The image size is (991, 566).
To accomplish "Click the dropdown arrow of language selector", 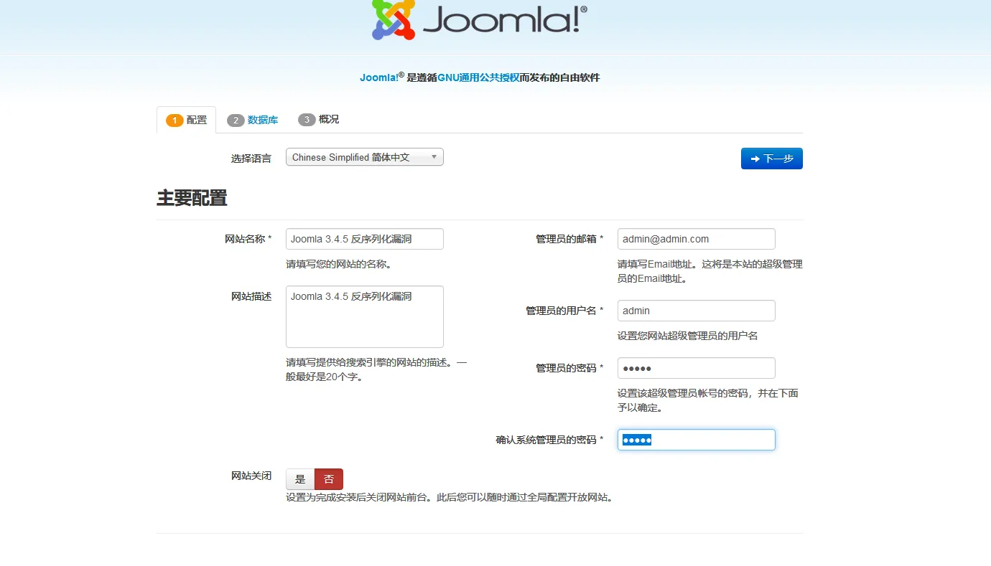I will tap(434, 157).
